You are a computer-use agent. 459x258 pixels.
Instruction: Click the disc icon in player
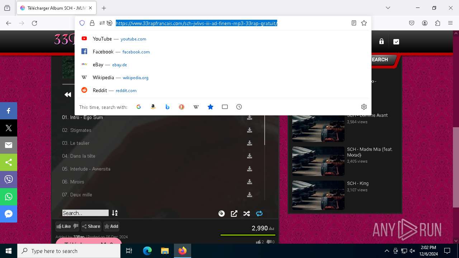click(222, 214)
